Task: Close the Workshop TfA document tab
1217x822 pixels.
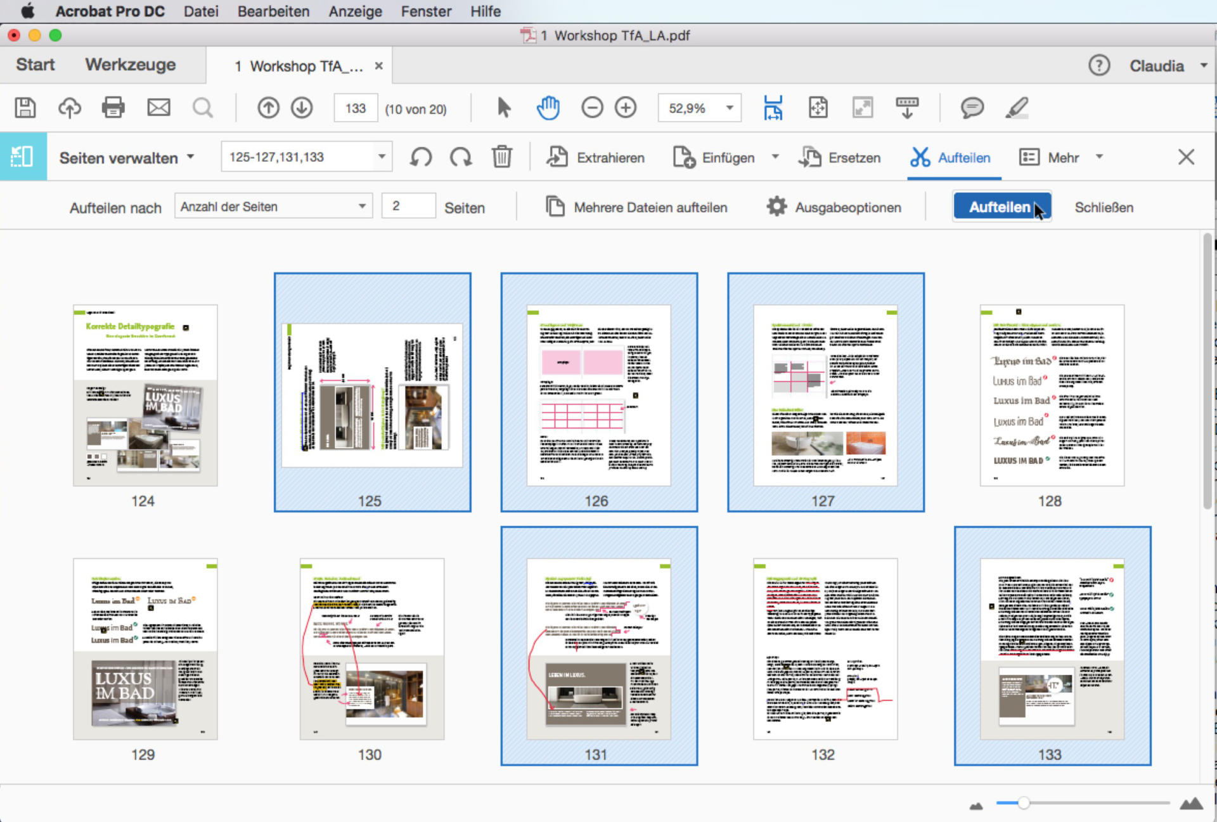Action: point(378,65)
